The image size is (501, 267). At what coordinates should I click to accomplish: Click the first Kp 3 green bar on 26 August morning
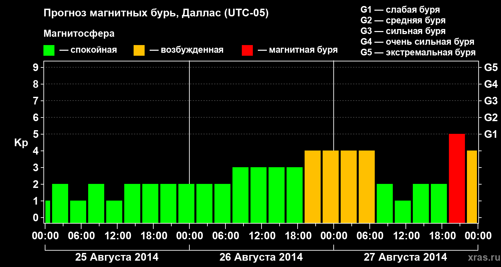tap(240, 195)
